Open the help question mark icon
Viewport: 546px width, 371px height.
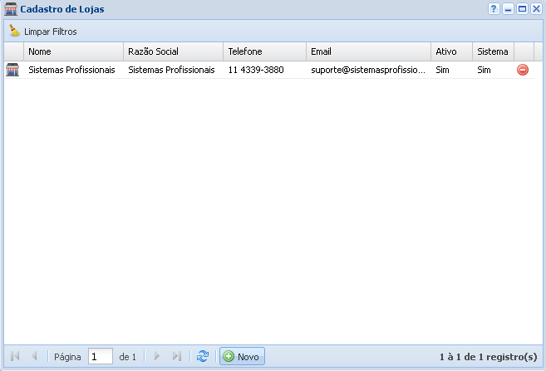click(x=494, y=9)
